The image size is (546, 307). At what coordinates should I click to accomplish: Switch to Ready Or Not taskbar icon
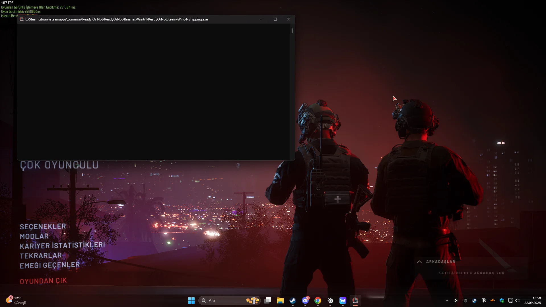355,300
